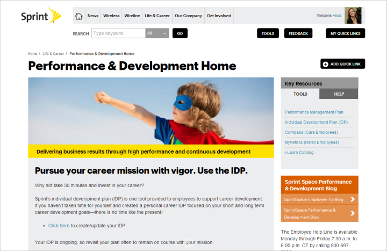This screenshot has height=251, width=387.
Task: Open SprintSpace Performance & Development Blog link
Action: [x=310, y=213]
